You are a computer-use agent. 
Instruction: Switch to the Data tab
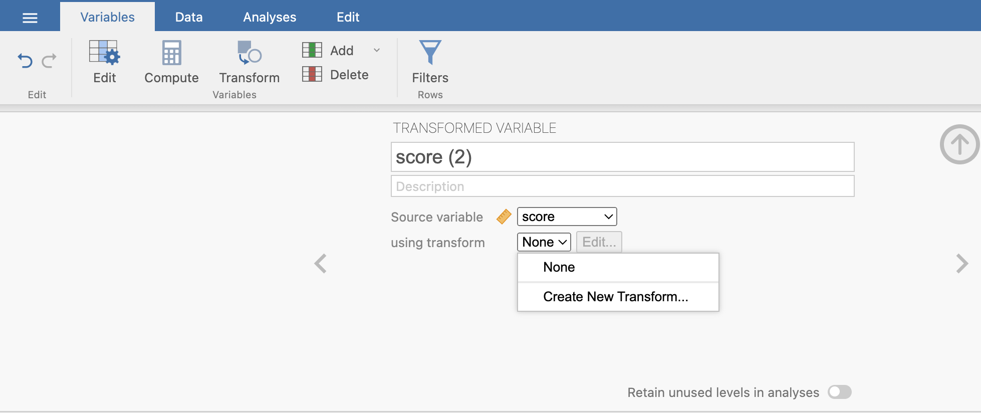(x=189, y=17)
